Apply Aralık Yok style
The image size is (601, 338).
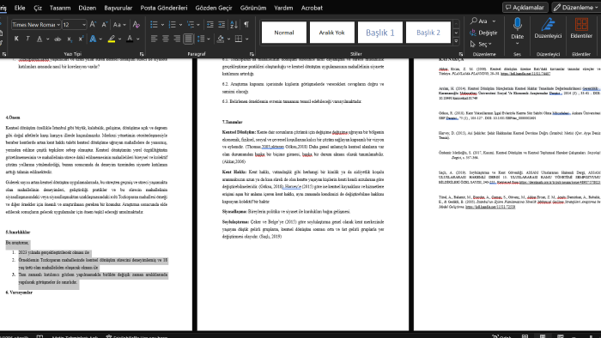pos(332,33)
